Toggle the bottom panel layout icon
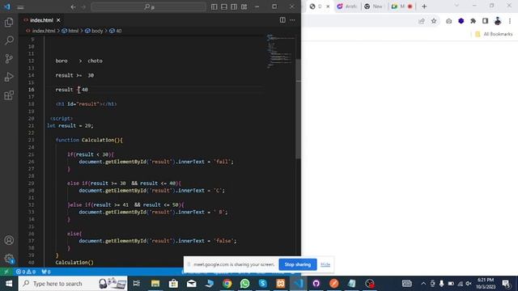 (x=224, y=7)
